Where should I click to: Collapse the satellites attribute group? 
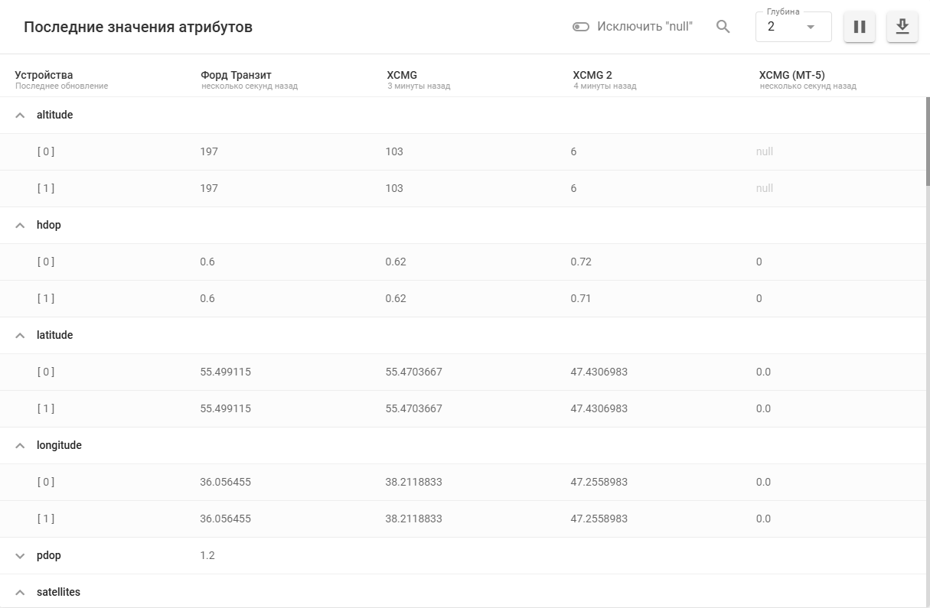(21, 593)
